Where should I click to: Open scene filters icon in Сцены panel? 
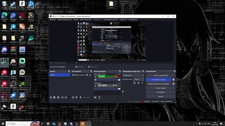click(x=58, y=97)
